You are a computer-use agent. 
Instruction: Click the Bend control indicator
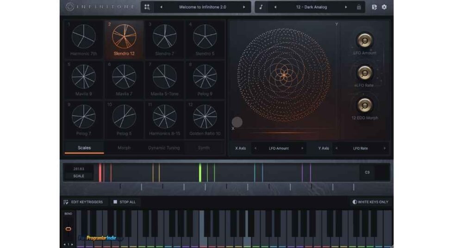pos(69,229)
